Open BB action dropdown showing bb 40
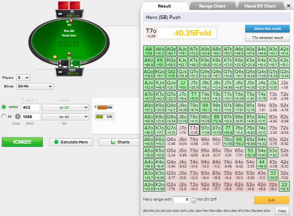Image resolution: width=294 pixels, height=216 pixels. click(x=65, y=117)
